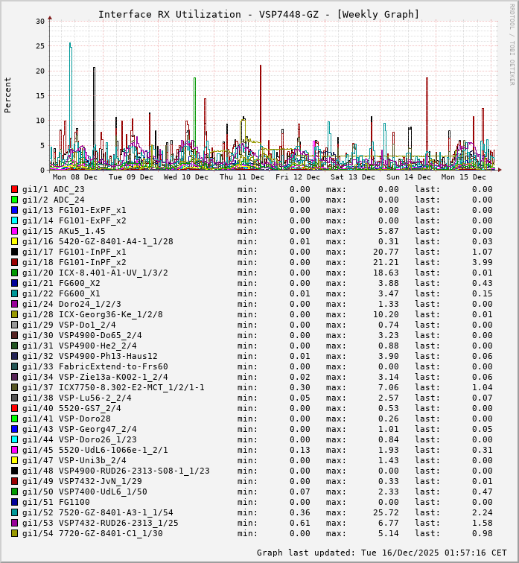Click the gi1/54 7720-GZ-8401-C1_1/30 legend label
This screenshot has width=519, height=563.
click(92, 533)
